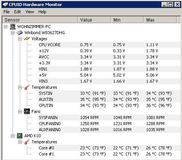Click the AMD K10 label

33,136
